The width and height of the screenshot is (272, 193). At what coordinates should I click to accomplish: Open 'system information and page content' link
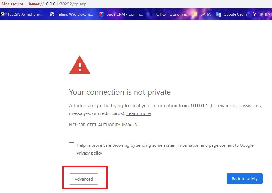coord(198,145)
